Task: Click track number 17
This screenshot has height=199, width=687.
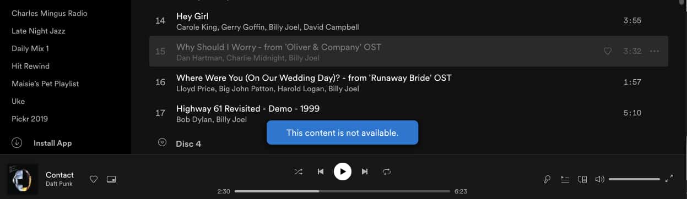Action: tap(160, 113)
